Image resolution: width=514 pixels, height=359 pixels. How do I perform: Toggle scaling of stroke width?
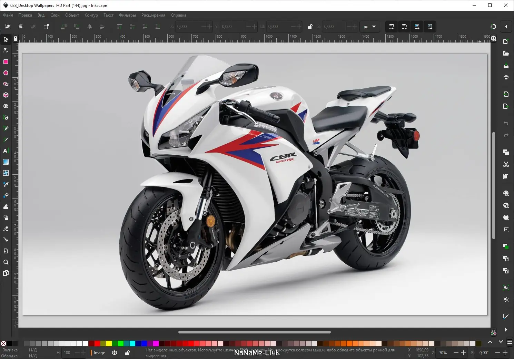(x=392, y=27)
